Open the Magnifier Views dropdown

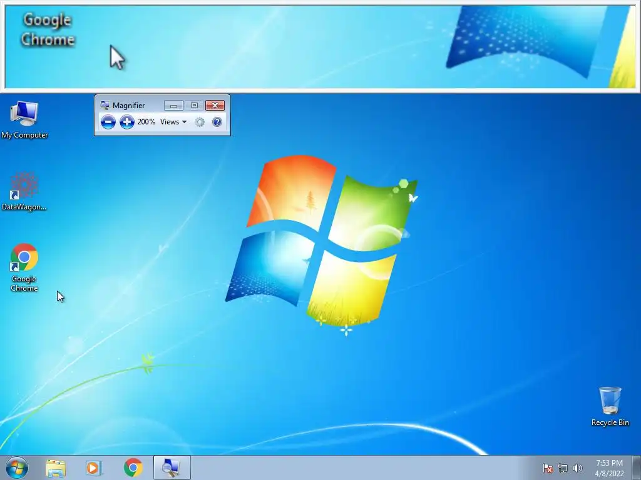coord(173,122)
